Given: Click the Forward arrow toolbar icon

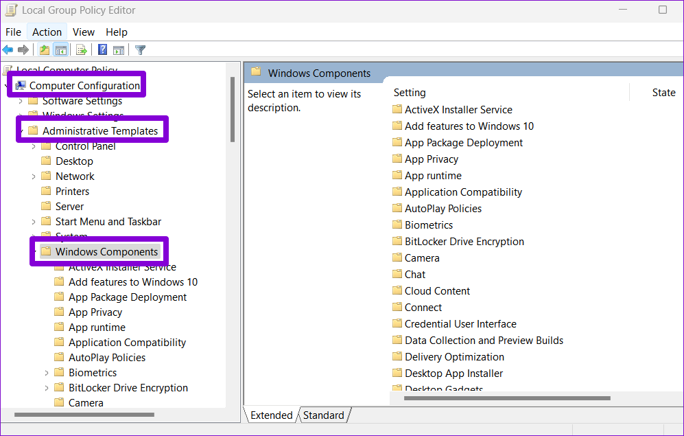Looking at the screenshot, I should [23, 49].
